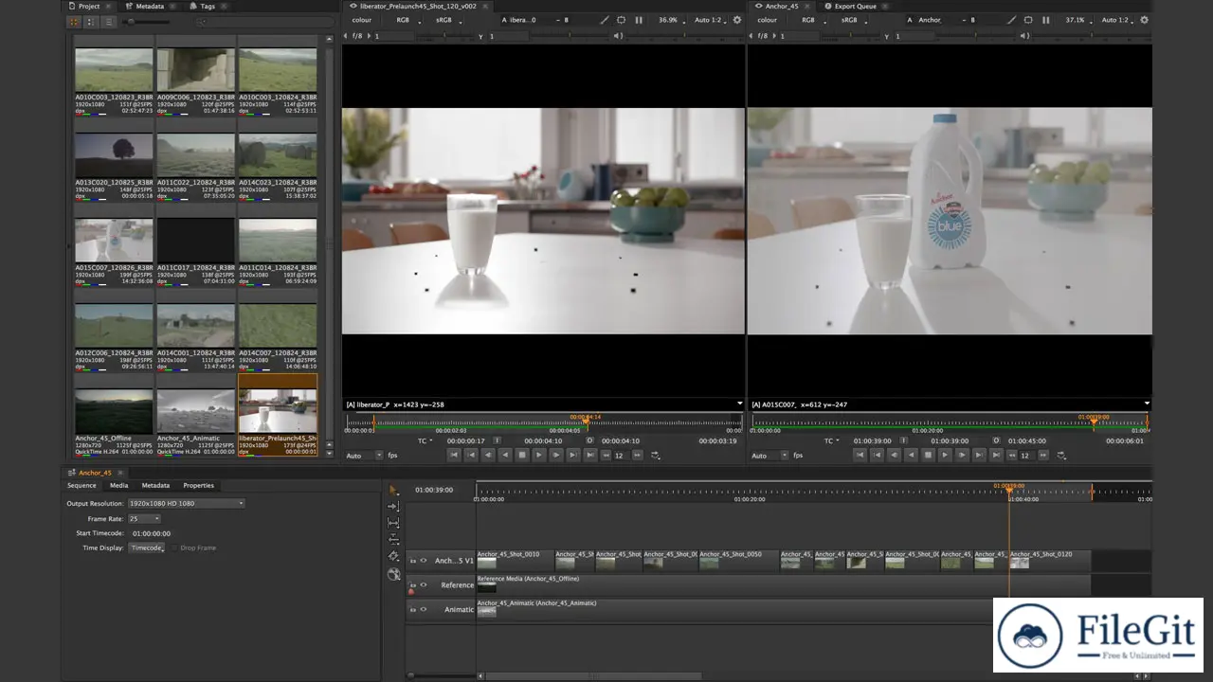
Task: Open RGB channel dropdown in liberator viewer
Action: (x=407, y=20)
